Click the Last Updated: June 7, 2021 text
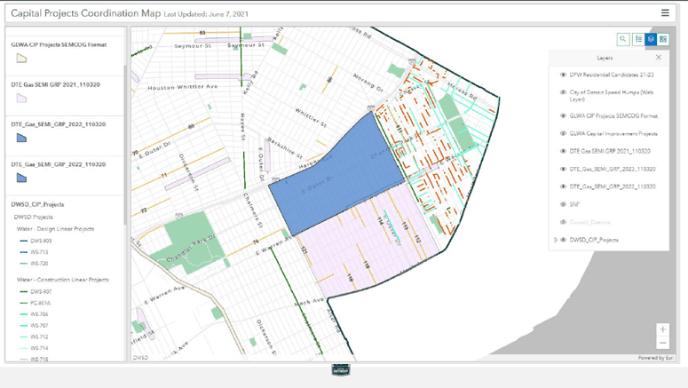688x388 pixels. (206, 14)
